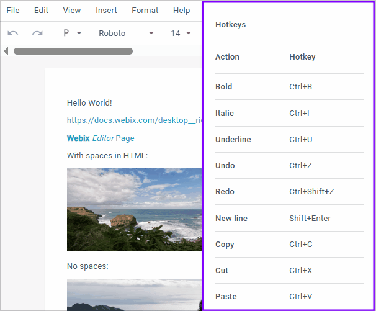Click the horizontal toolbar scrollbar thumb
The width and height of the screenshot is (376, 311).
coord(73,51)
